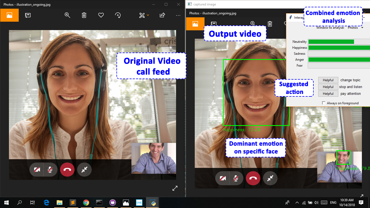Click the 'captured image' window title bar
370x208 pixels.
(278, 4)
